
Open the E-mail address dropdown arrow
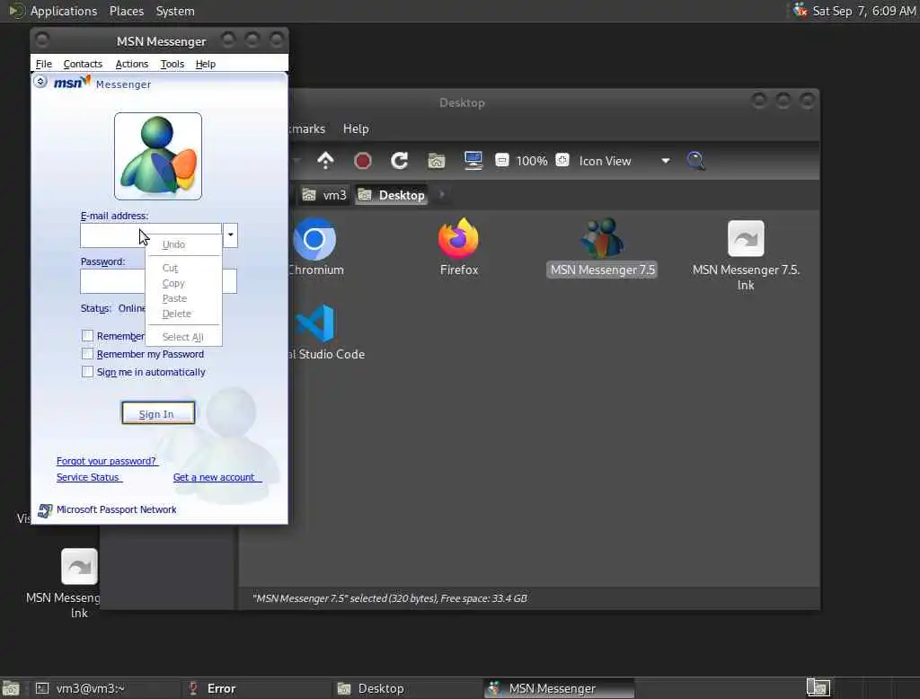point(231,235)
